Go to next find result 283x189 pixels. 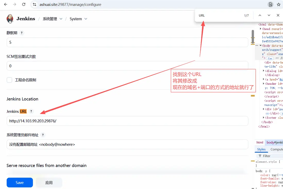click(x=269, y=15)
